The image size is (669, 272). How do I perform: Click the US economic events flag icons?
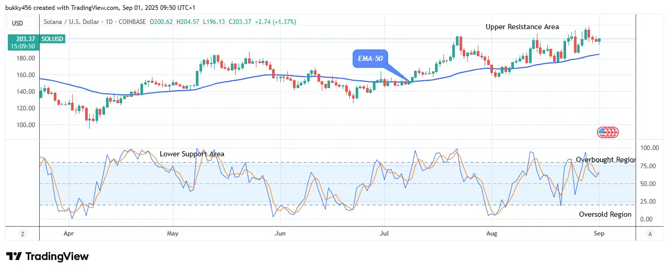pyautogui.click(x=608, y=132)
